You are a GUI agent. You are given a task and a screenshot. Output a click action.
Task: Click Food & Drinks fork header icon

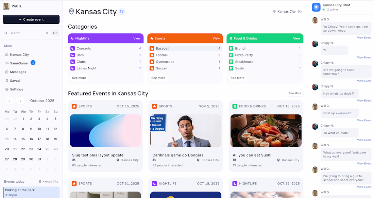tap(231, 38)
